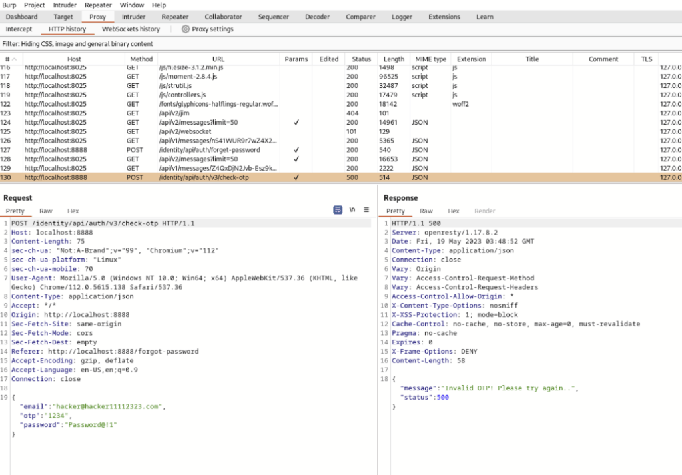This screenshot has height=475, width=682.
Task: Switch to the Comparer tab
Action: pyautogui.click(x=360, y=17)
